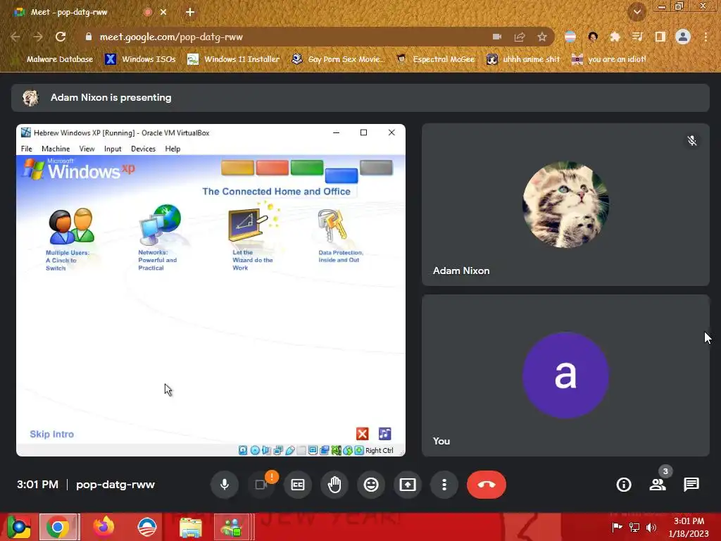Click the Multiple Users icon in XP tour

tap(72, 226)
